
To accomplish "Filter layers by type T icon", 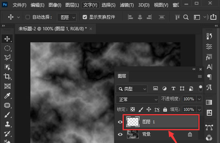I will [x=174, y=89].
